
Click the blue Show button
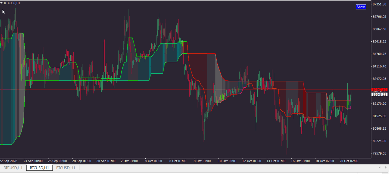(361, 7)
